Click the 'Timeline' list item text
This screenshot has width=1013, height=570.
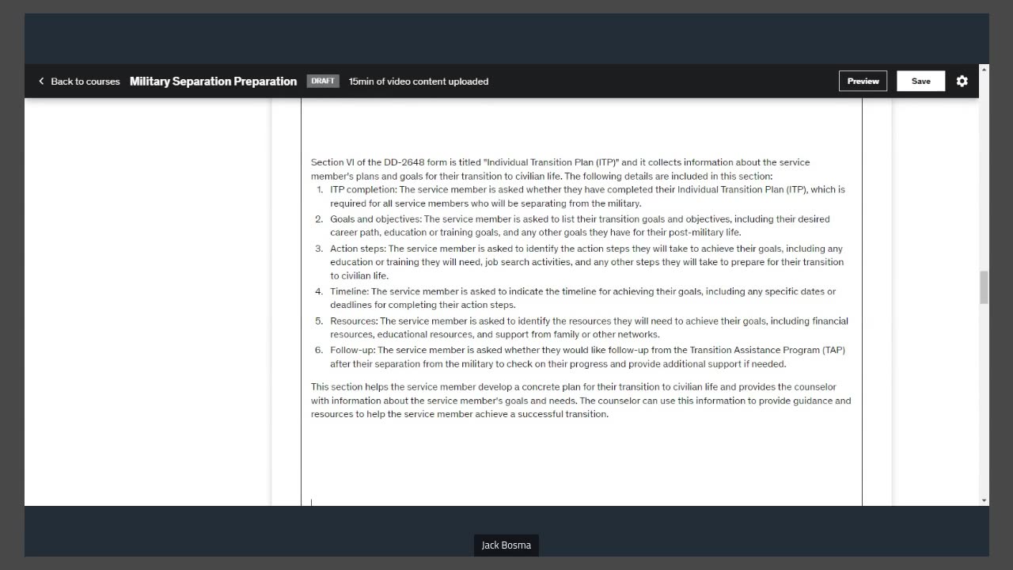(x=582, y=298)
